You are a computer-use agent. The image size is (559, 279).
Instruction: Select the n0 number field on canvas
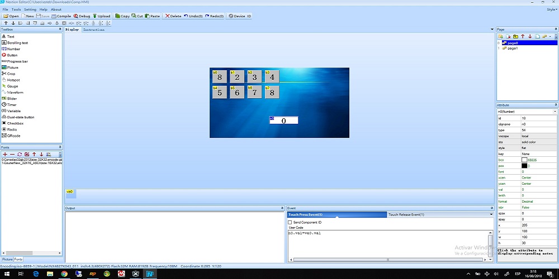click(283, 121)
